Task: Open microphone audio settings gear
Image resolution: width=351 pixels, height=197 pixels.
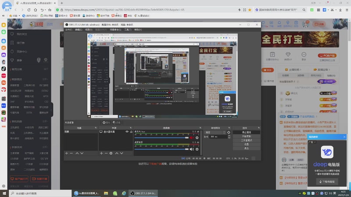Action: [197, 138]
